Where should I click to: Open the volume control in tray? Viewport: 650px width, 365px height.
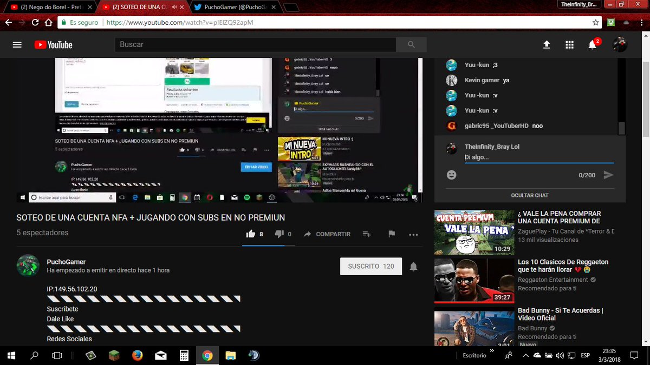[560, 355]
